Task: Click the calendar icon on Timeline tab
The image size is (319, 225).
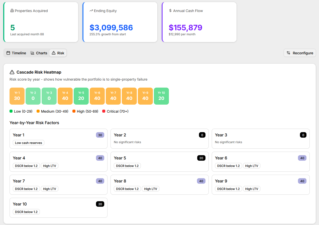Action: click(x=8, y=53)
